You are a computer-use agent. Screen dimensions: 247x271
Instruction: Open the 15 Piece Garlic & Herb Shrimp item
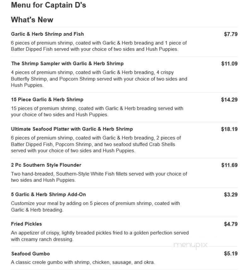pyautogui.click(x=47, y=99)
